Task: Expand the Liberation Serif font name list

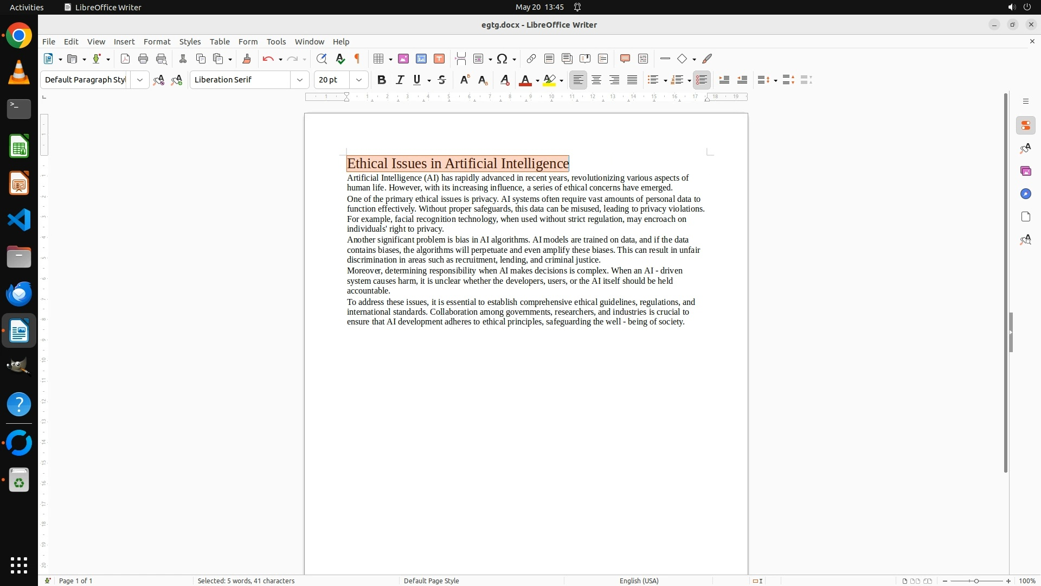Action: 299,80
